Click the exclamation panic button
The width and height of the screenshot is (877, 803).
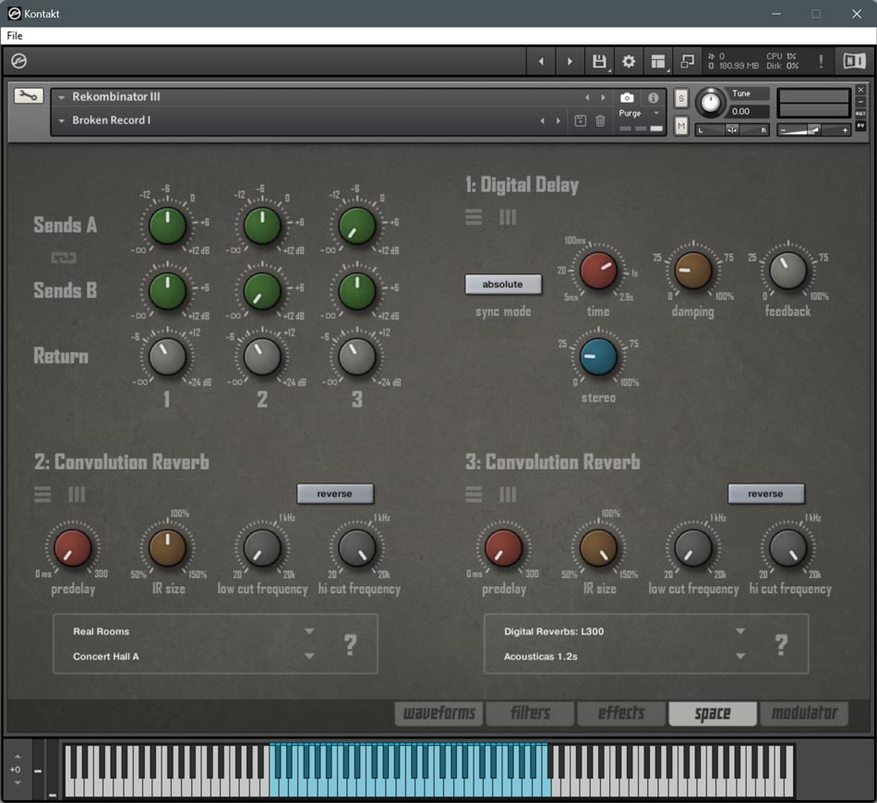[x=821, y=61]
